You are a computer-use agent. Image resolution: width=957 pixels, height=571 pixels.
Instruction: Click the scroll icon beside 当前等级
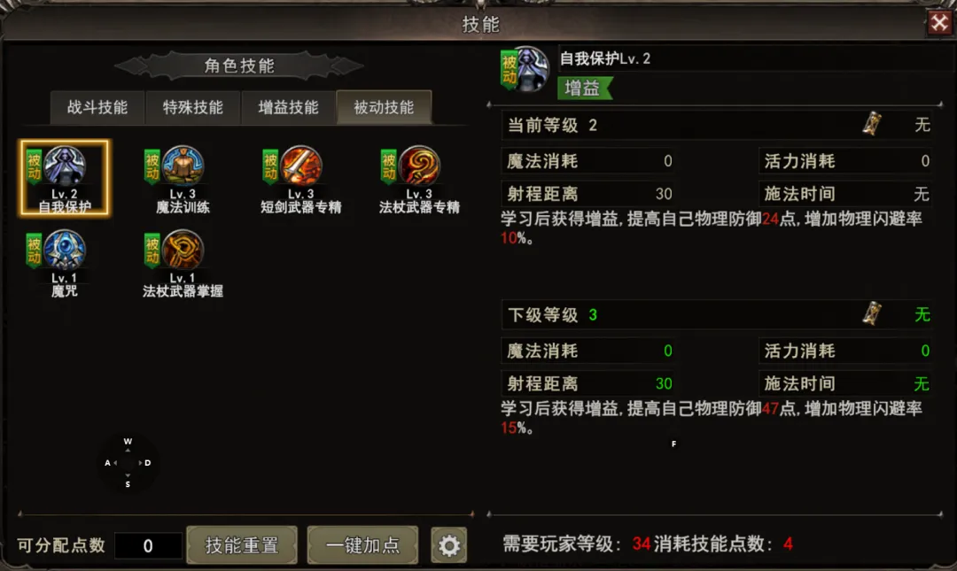pyautogui.click(x=872, y=124)
